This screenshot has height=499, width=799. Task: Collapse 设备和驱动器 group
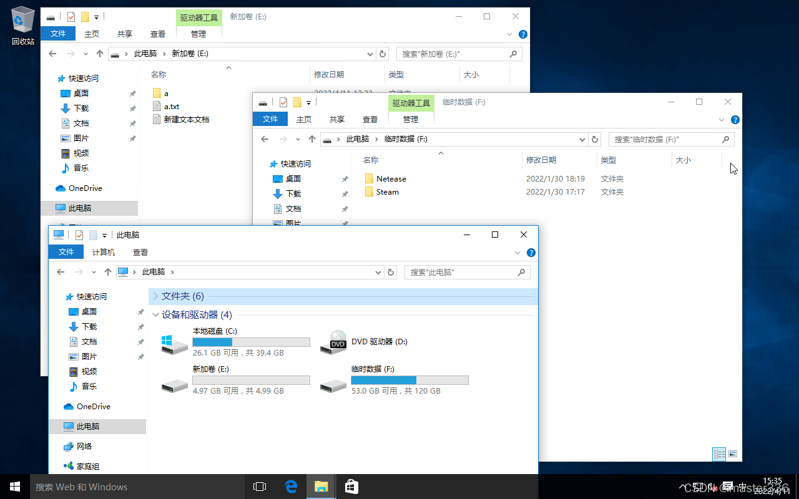(x=156, y=315)
